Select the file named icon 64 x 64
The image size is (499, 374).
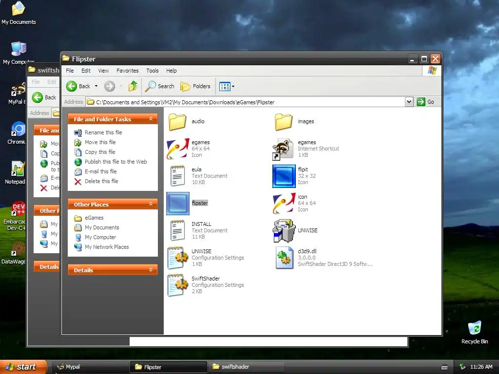(x=284, y=203)
